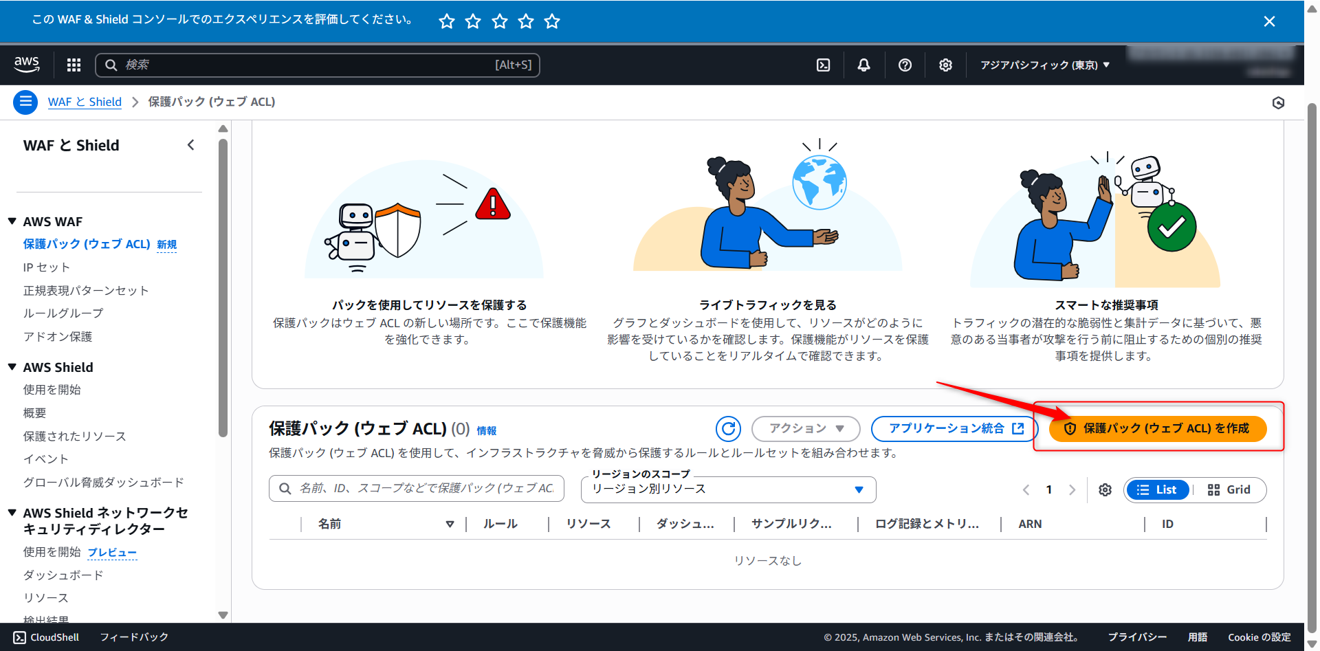This screenshot has height=651, width=1320.
Task: Click the アプリケーション統合 button
Action: (955, 428)
